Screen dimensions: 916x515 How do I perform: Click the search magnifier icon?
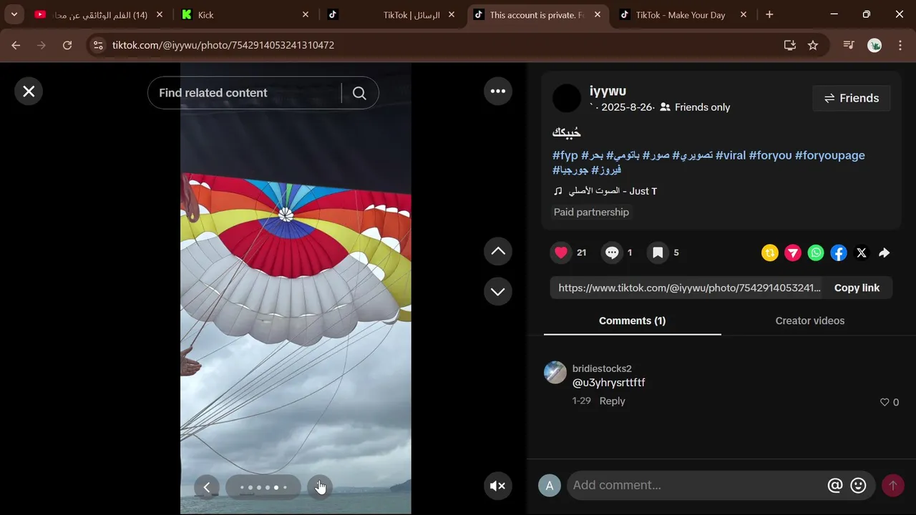359,93
